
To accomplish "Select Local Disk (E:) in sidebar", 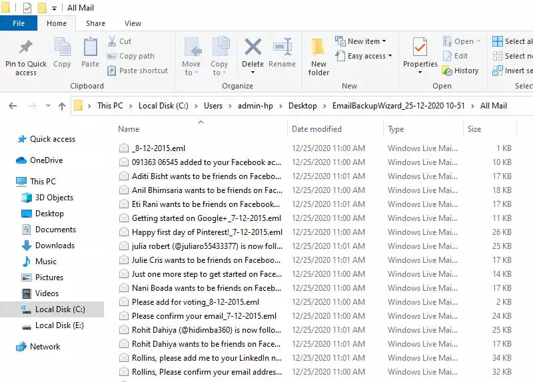I will tap(53, 325).
